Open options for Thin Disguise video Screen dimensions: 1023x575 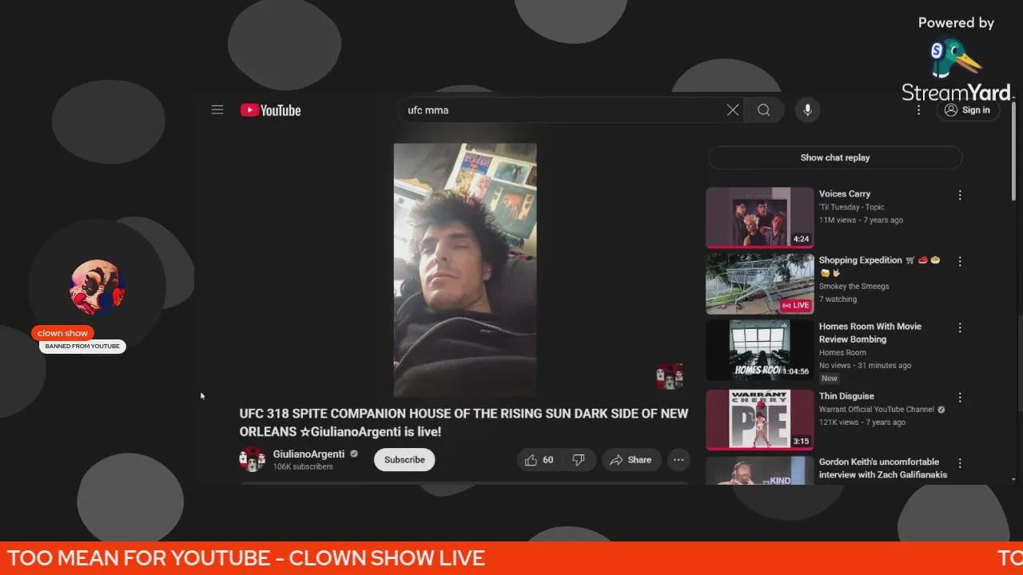point(960,397)
